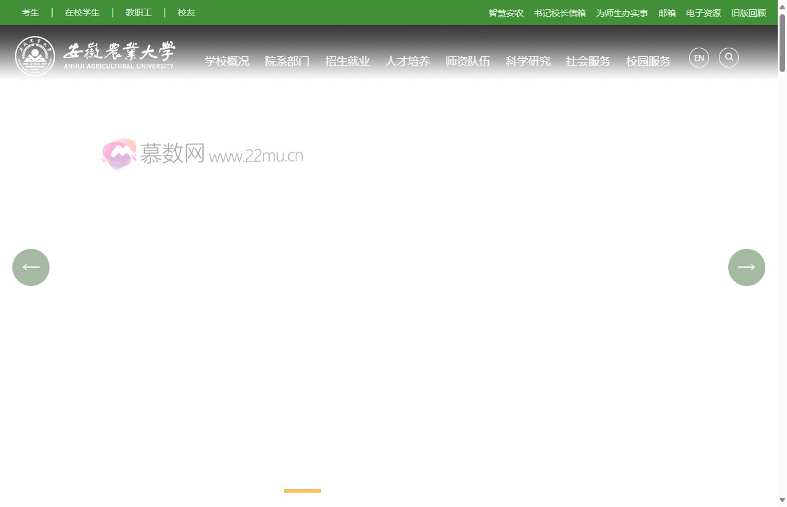The image size is (787, 507).
Task: Open 学校概况 menu
Action: pyautogui.click(x=227, y=61)
